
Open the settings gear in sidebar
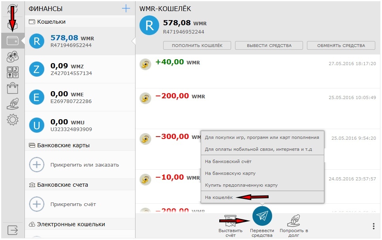(13, 120)
